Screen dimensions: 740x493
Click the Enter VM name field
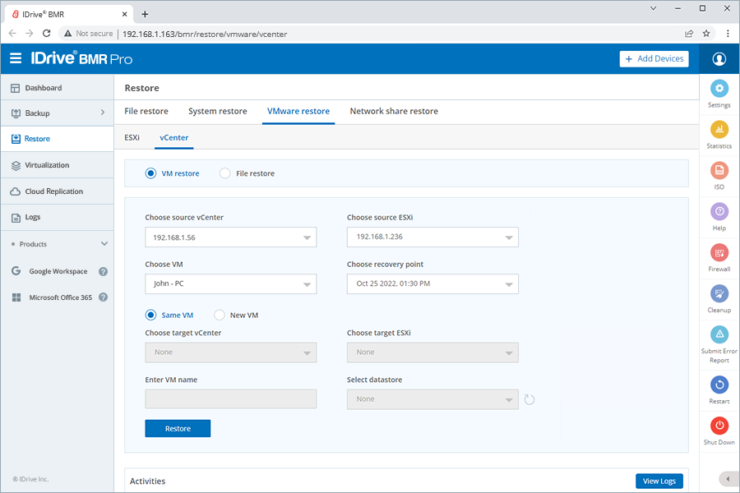(x=230, y=399)
